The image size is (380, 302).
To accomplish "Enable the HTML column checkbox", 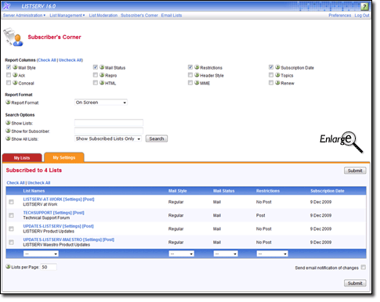I will [x=96, y=83].
